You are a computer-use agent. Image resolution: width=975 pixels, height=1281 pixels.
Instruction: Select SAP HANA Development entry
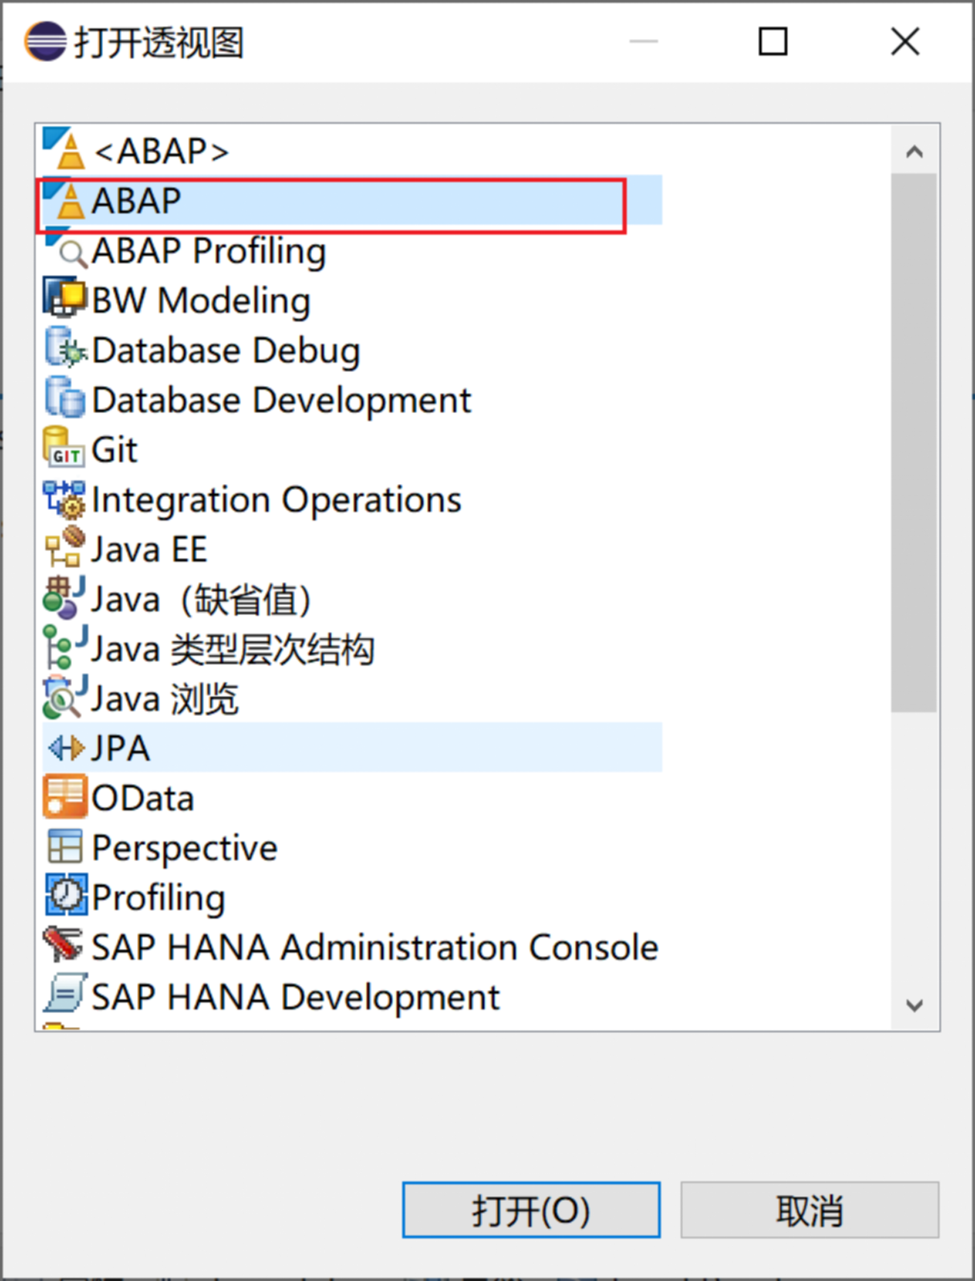[x=296, y=997]
